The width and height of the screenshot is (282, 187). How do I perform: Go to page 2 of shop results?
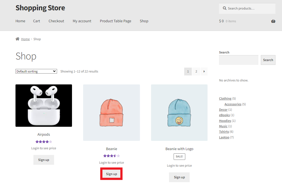coord(196,71)
